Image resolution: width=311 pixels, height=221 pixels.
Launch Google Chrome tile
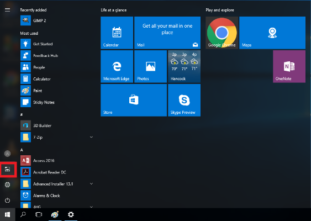[222, 33]
